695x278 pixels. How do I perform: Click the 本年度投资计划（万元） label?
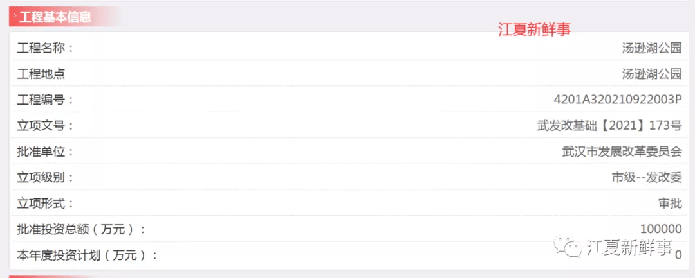(x=88, y=255)
